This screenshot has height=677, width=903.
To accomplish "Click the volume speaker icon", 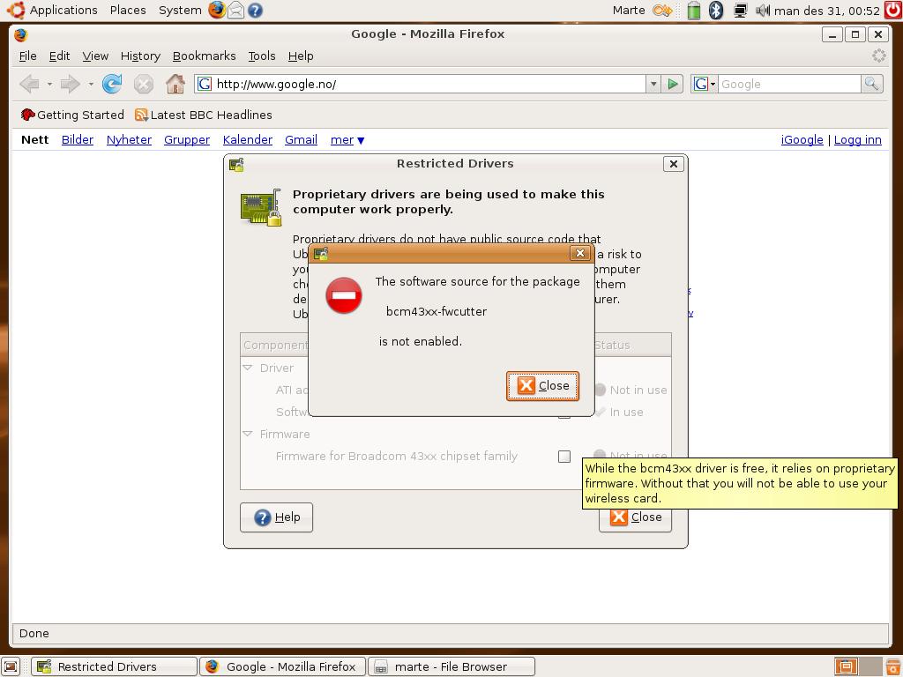I will [763, 11].
